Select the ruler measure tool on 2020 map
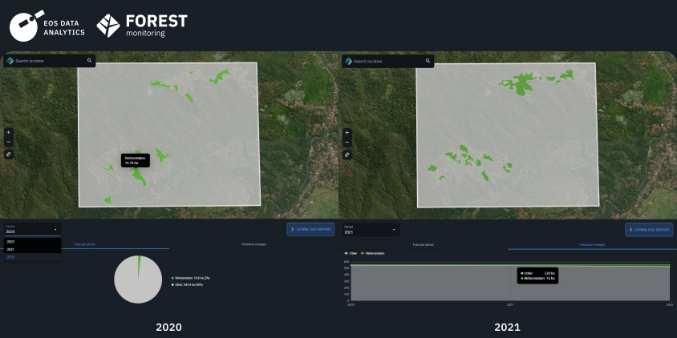Image resolution: width=677 pixels, height=338 pixels. (9, 154)
